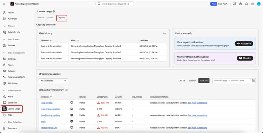
Task: Collapse the Data Collection sidebar section
Action: coord(4,122)
